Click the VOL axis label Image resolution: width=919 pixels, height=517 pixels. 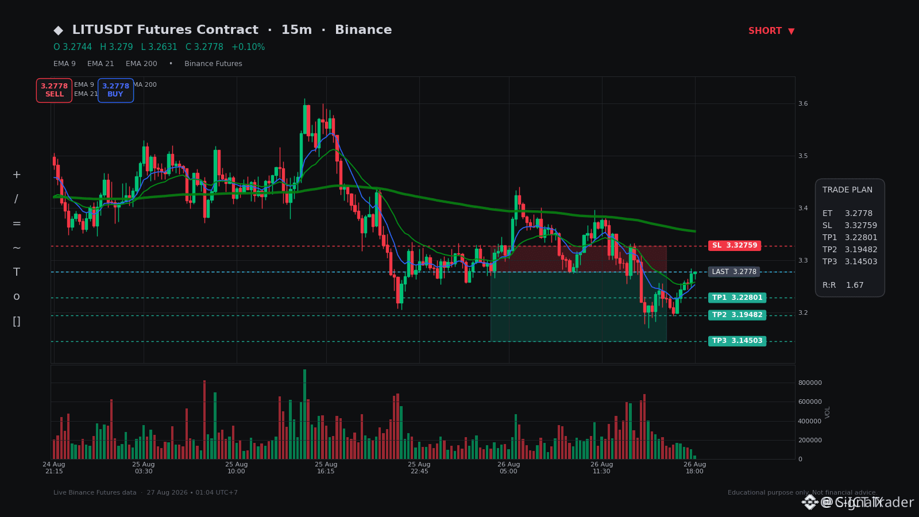pos(828,412)
